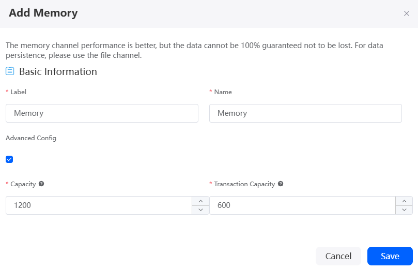Select the Transaction Capacity field showing 600
Image resolution: width=418 pixels, height=269 pixels.
coord(302,205)
